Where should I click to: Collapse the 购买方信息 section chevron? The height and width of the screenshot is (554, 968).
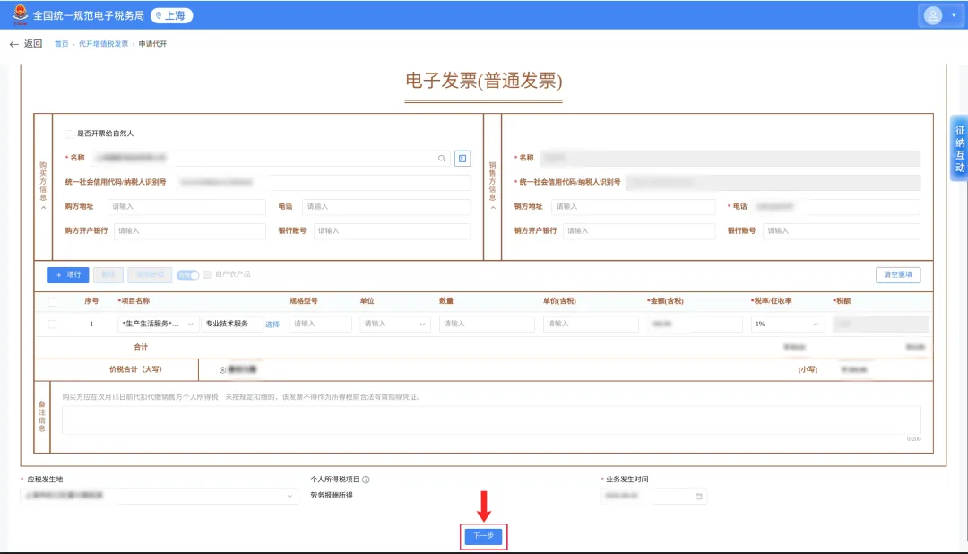[43, 208]
